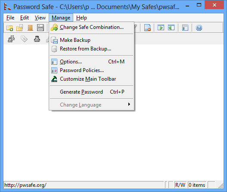227x192 pixels.
Task: Click the icon beside Customize Main Toolbar
Action: click(x=54, y=79)
